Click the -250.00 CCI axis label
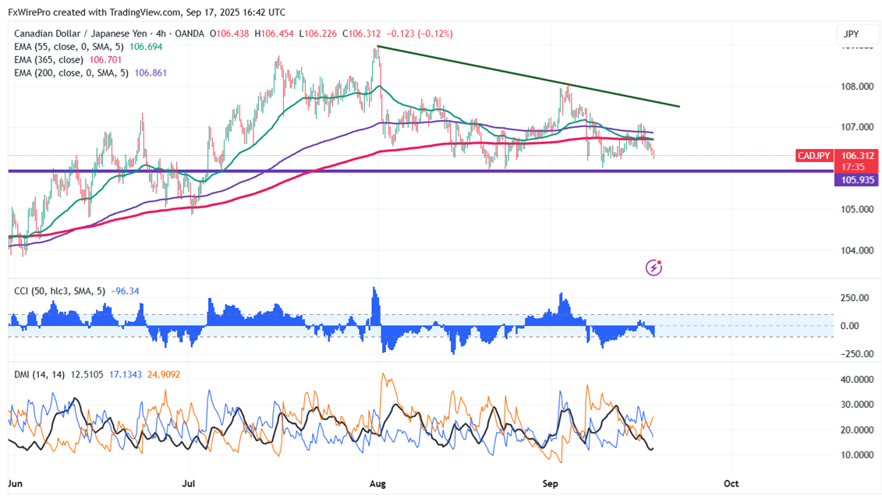This screenshot has width=882, height=499. (x=857, y=354)
